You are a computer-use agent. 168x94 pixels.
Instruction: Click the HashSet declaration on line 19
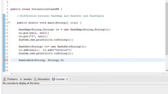(x=52, y=47)
